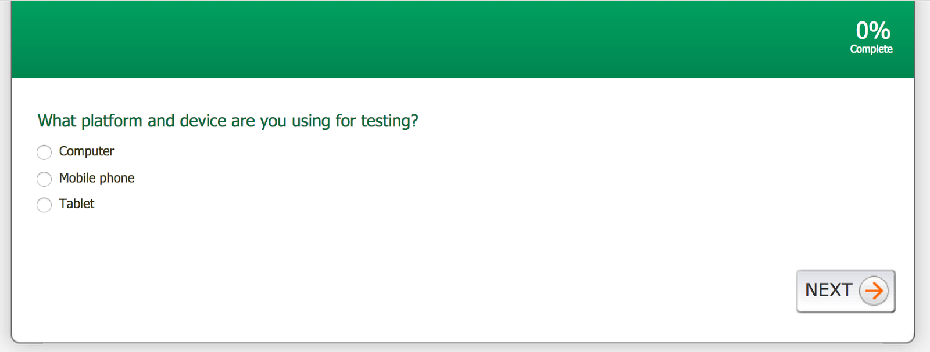Click the word "phone" in Mobile phone

coord(117,178)
